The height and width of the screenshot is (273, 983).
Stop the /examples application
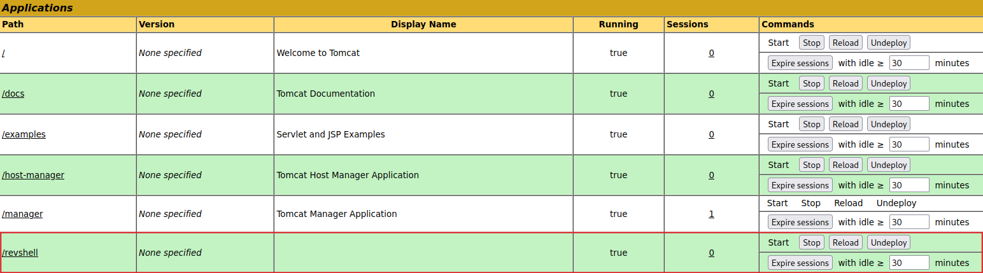click(x=811, y=124)
